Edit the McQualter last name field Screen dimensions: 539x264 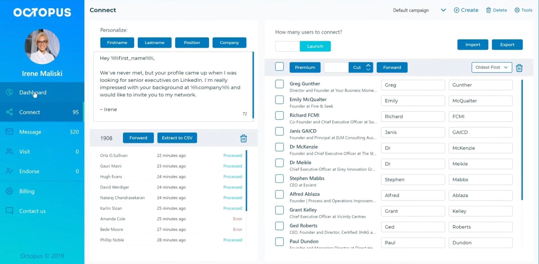coord(481,101)
